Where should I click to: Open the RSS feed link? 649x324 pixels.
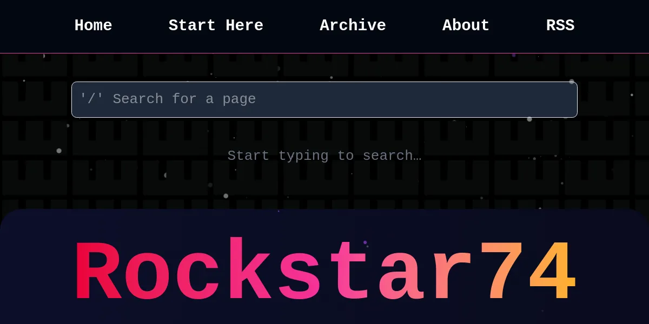560,25
